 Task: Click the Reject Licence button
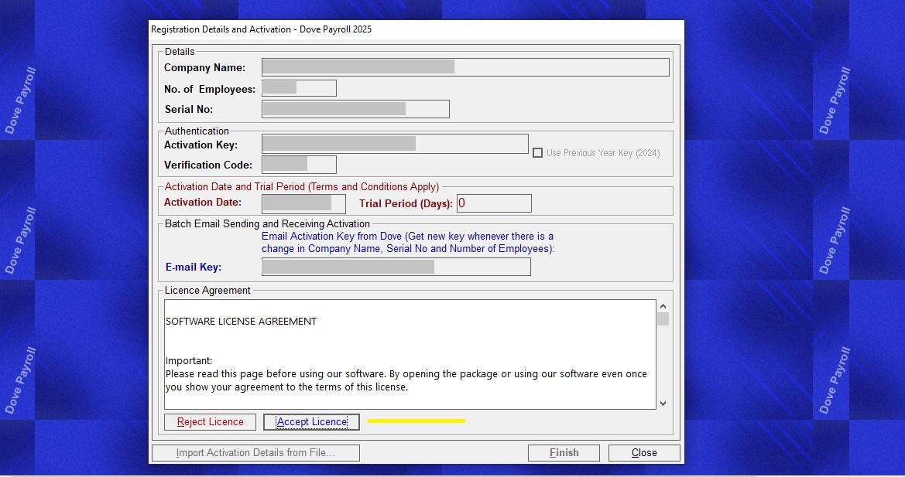210,421
